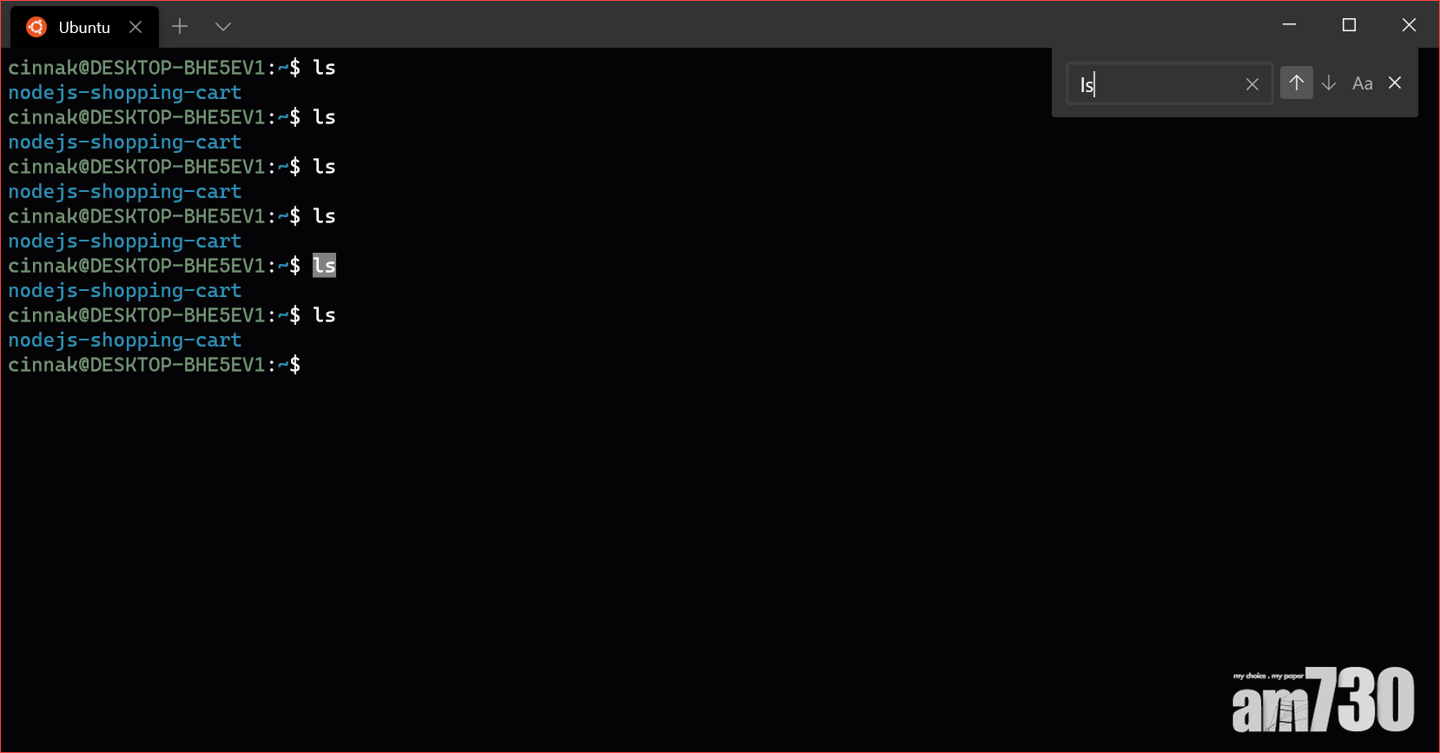This screenshot has height=753, width=1440.
Task: Click the first nodejs-shopping-cart output line
Action: coord(125,93)
